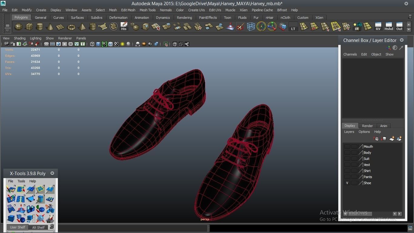The height and width of the screenshot is (233, 414).
Task: Open the viewport Shading menu
Action: 20,38
